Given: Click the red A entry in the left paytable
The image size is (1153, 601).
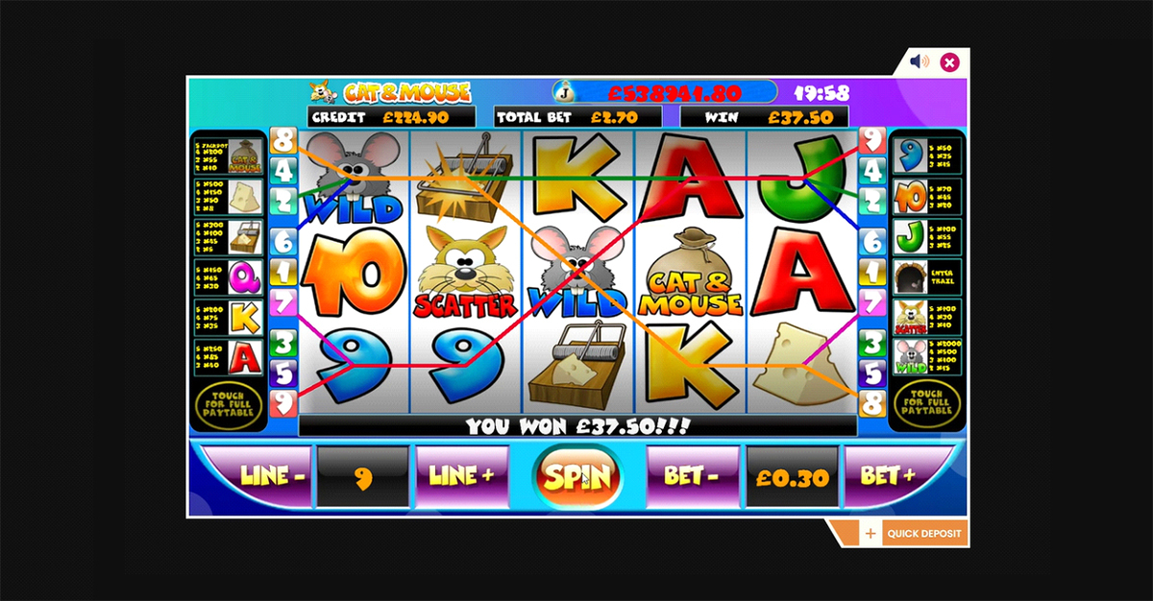Looking at the screenshot, I should point(244,358).
